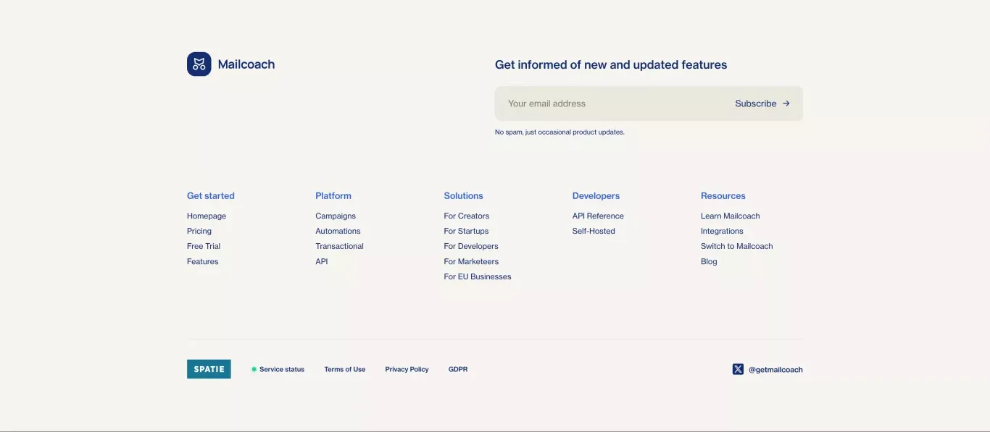Screen dimensions: 990x432
Task: Open the Learn Mailcoach link
Action: pos(731,216)
